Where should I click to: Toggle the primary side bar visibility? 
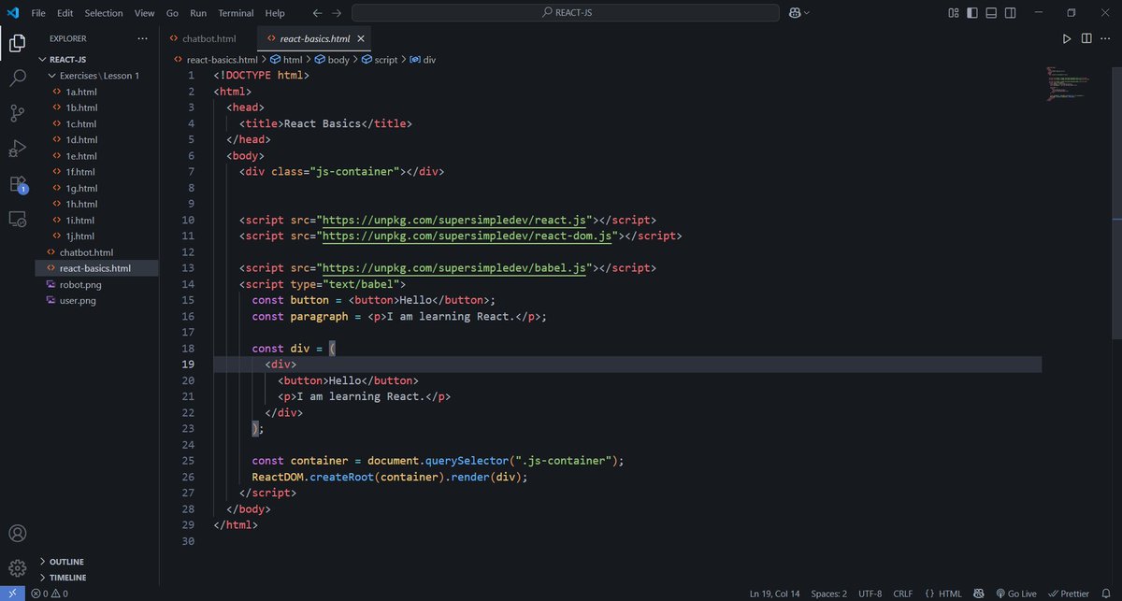tap(973, 13)
